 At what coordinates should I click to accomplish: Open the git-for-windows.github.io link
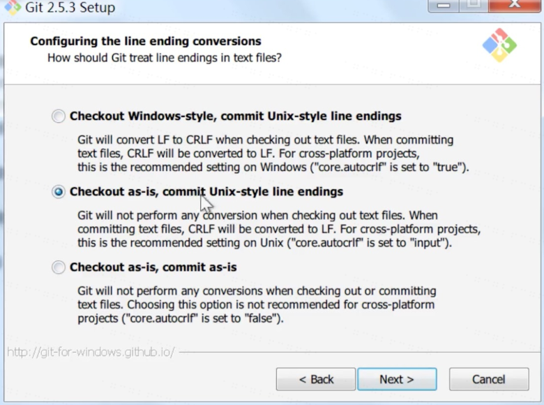tap(91, 352)
